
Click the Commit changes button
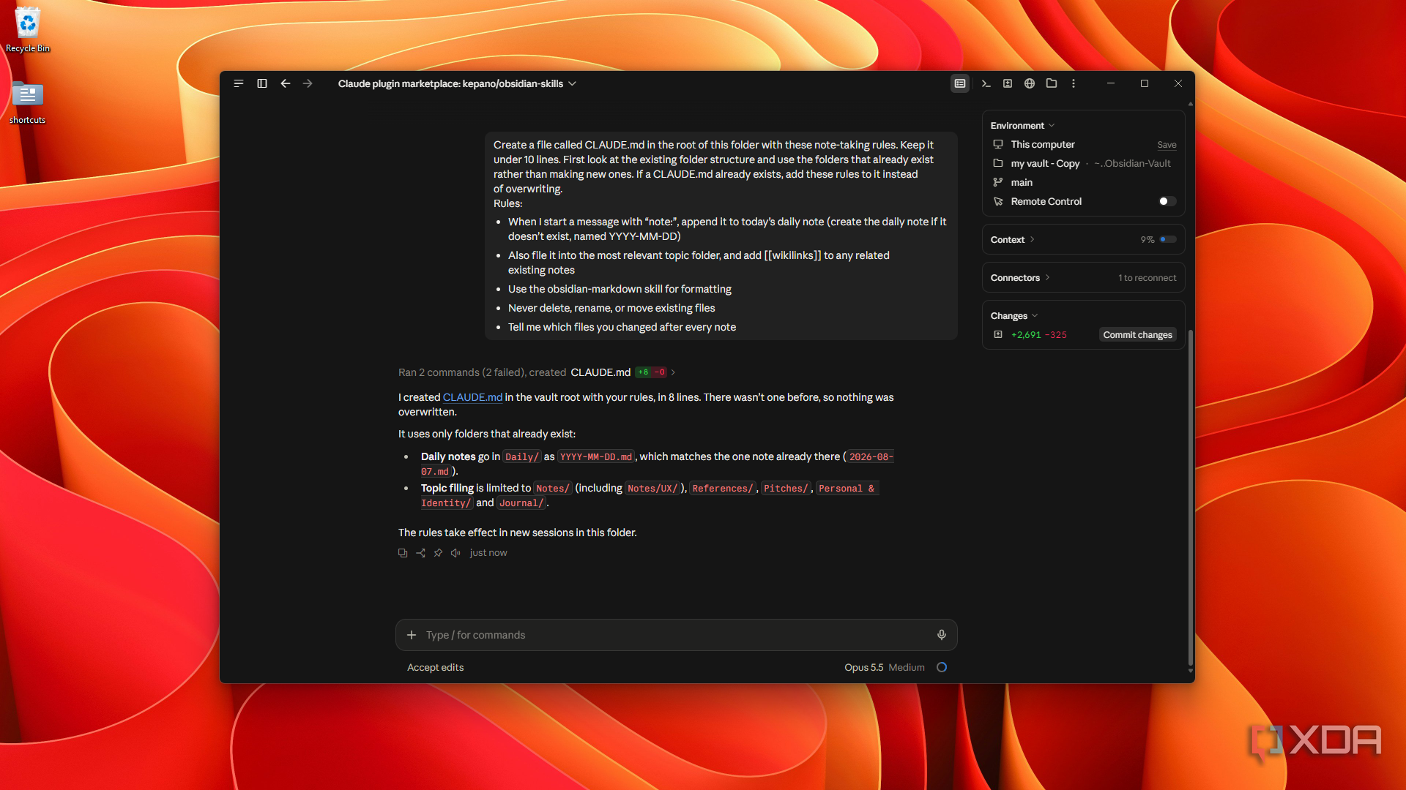pyautogui.click(x=1137, y=335)
